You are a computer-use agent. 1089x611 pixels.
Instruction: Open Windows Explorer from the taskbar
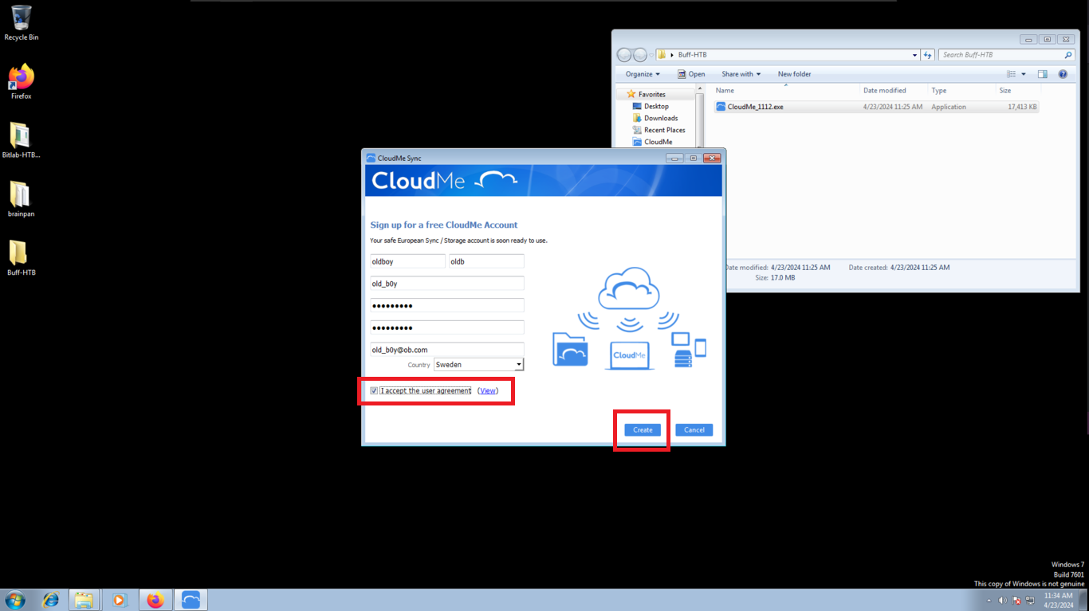[x=85, y=600]
